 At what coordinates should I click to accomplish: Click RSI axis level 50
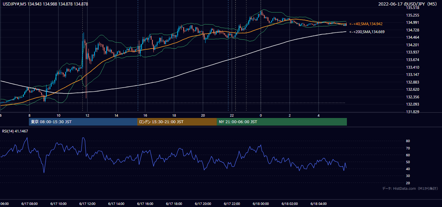(408, 162)
